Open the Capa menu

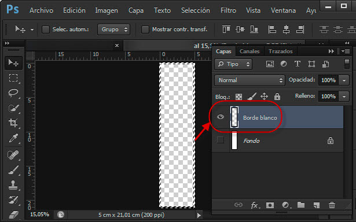[x=136, y=10]
